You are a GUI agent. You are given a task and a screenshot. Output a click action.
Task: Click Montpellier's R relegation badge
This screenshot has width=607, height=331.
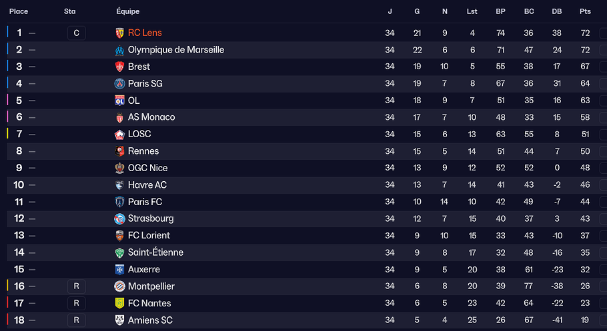point(77,286)
